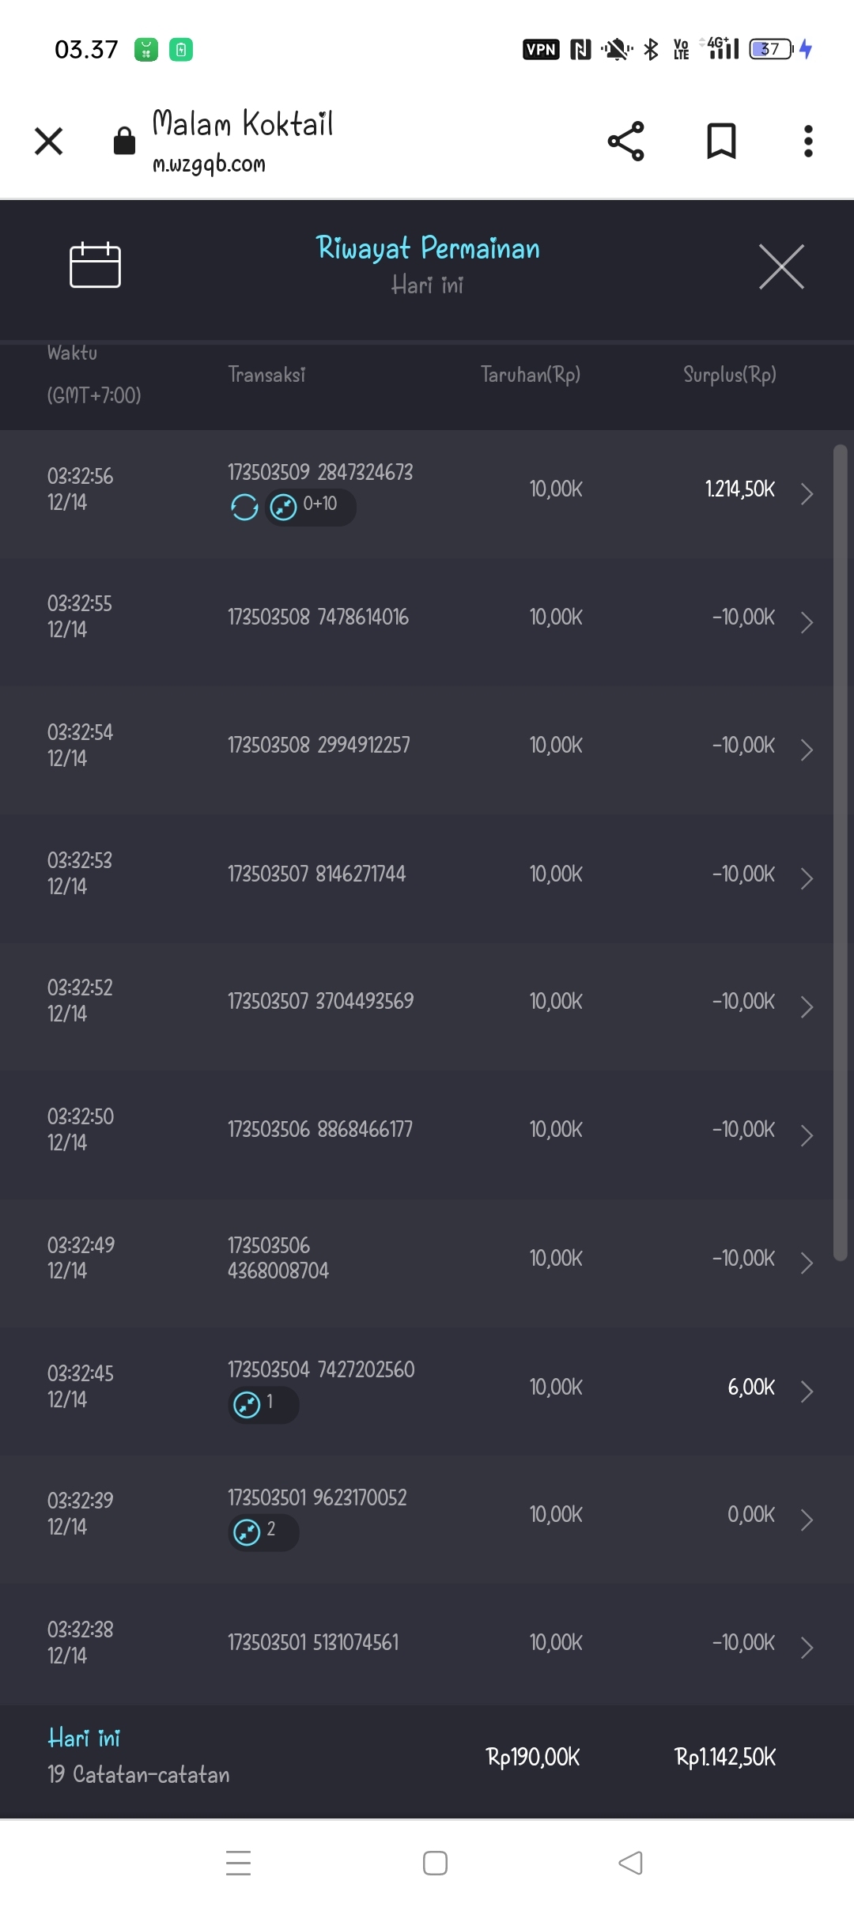
Task: Tap the free-spin badge labeled 0+10
Action: [x=310, y=506]
